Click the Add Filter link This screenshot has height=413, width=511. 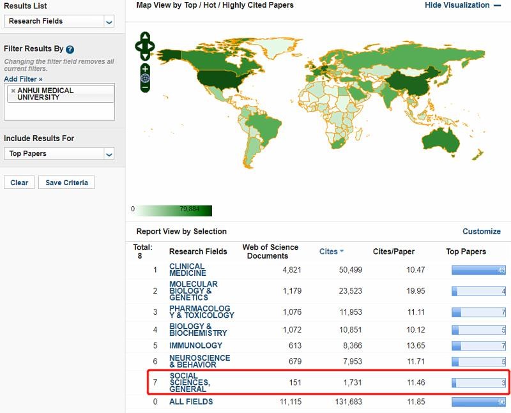(x=23, y=79)
